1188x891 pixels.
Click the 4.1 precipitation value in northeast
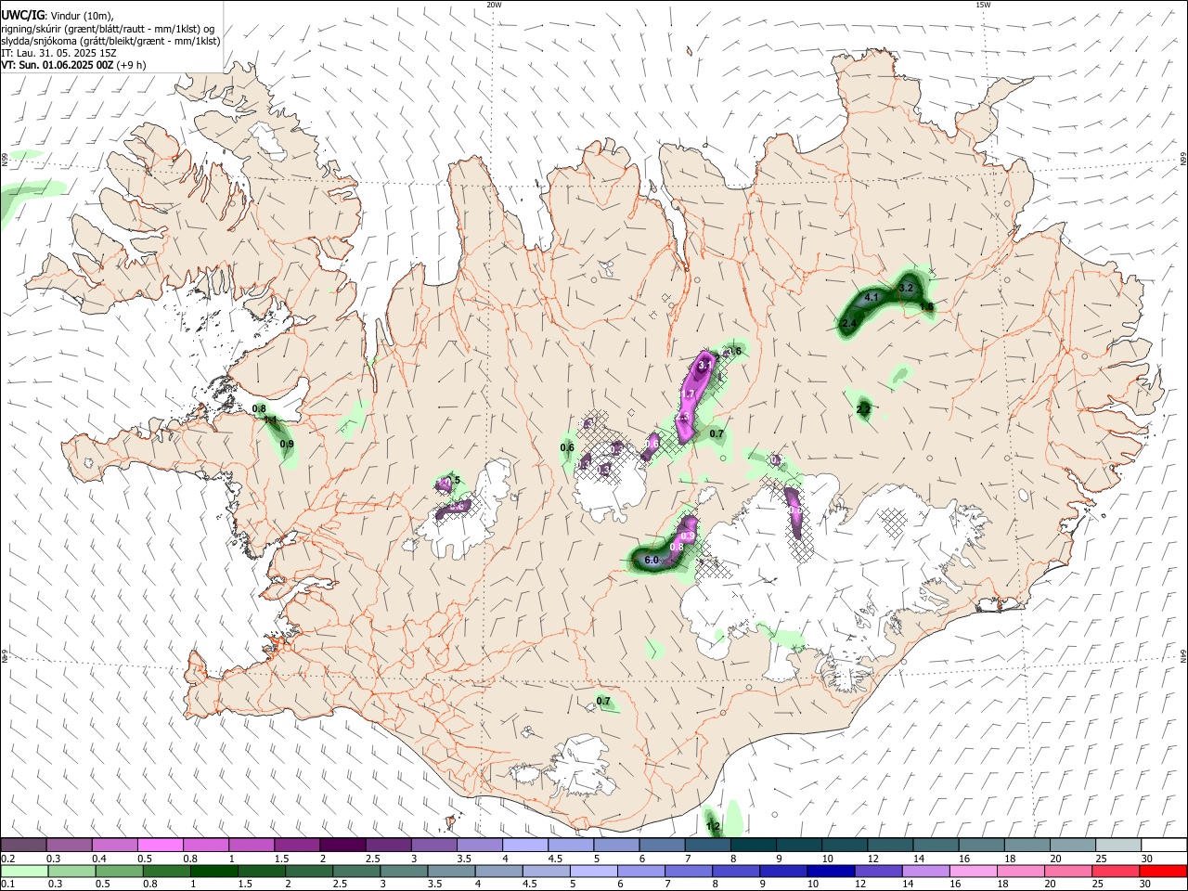pos(871,298)
